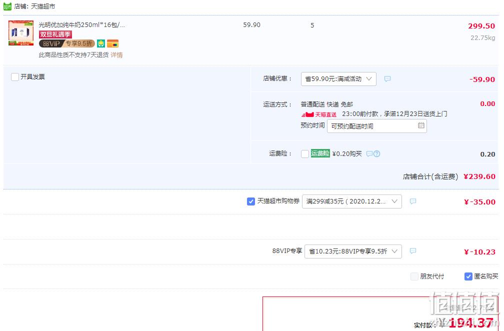Image resolution: width=504 pixels, height=331 pixels.
Task: Click the 店铺合计 total ¥239.60
Action: [479, 176]
